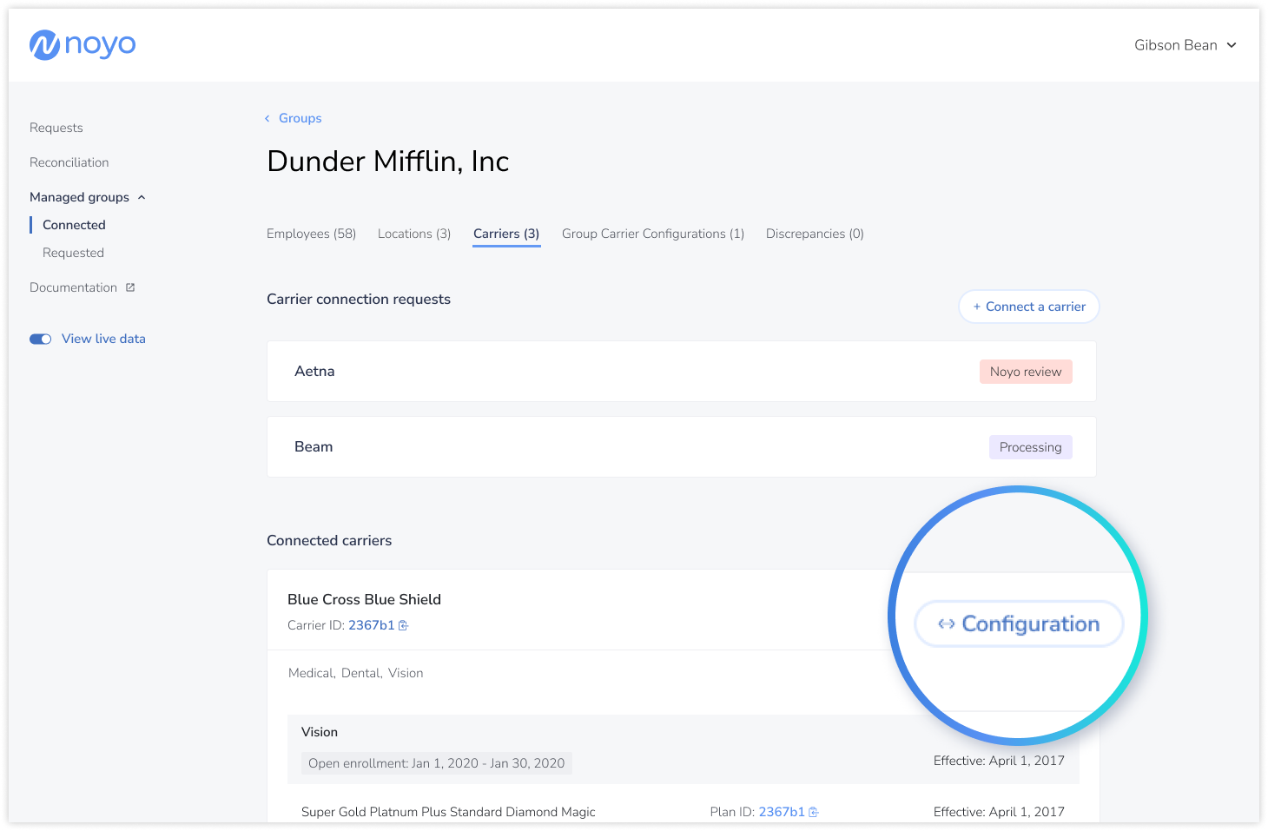Viewport: 1268px width, 831px height.
Task: Open the Beam connection request row
Action: (682, 446)
